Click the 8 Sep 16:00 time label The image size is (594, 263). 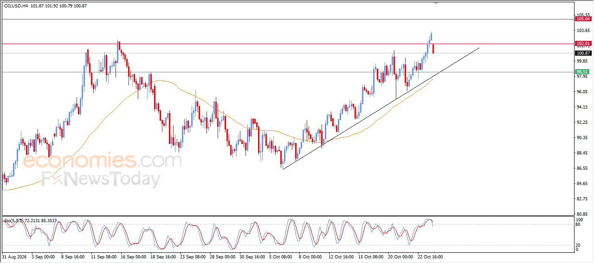tap(73, 257)
